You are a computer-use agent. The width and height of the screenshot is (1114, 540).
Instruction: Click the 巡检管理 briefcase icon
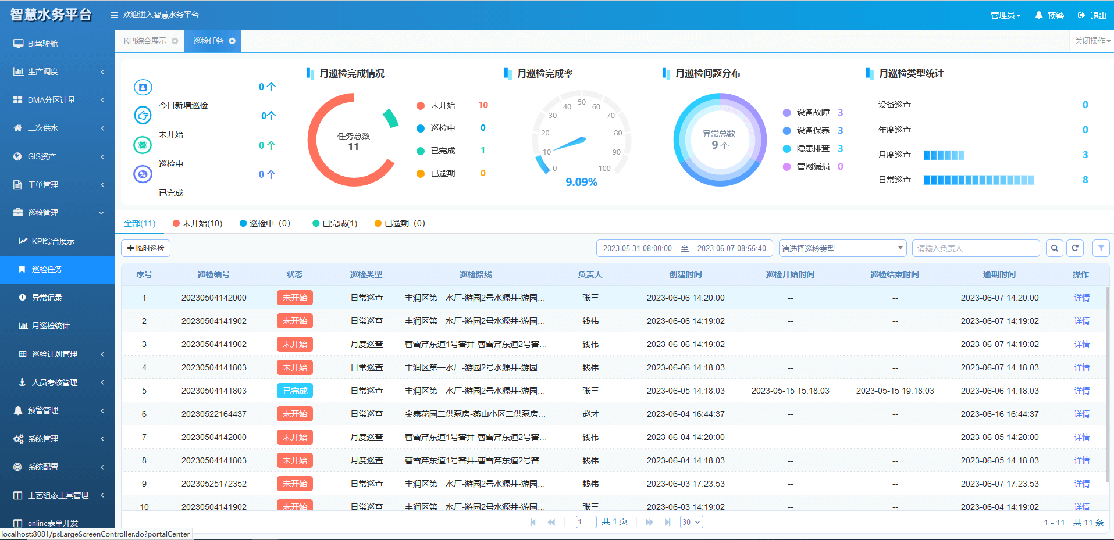coord(18,213)
